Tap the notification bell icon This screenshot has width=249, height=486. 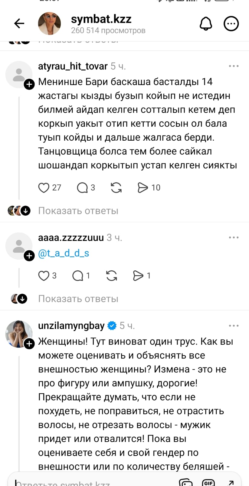(206, 23)
